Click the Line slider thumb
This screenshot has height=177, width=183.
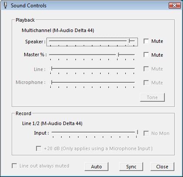(x=51, y=69)
